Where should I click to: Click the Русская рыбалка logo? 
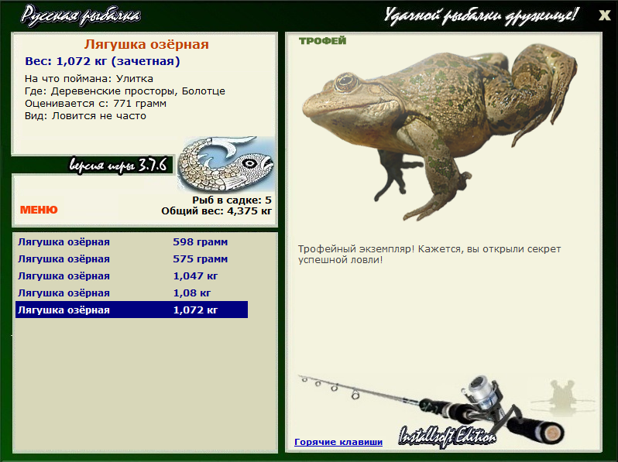coord(81,15)
